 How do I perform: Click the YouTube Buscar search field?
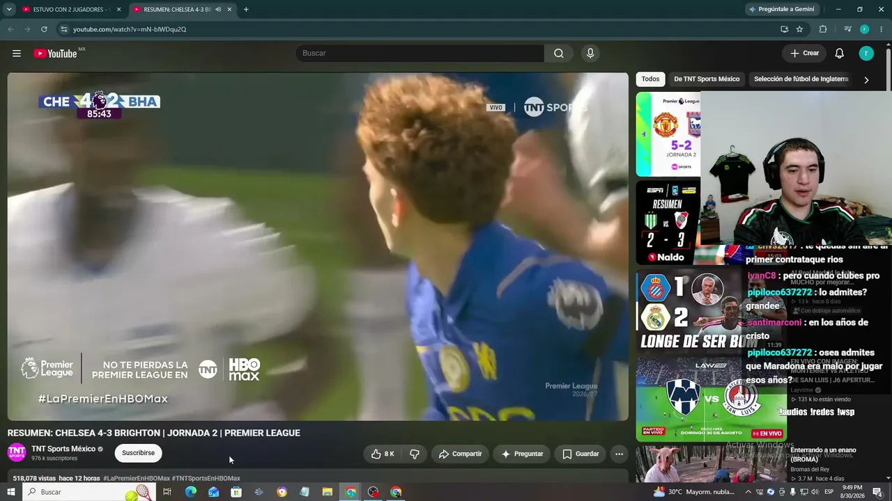420,54
